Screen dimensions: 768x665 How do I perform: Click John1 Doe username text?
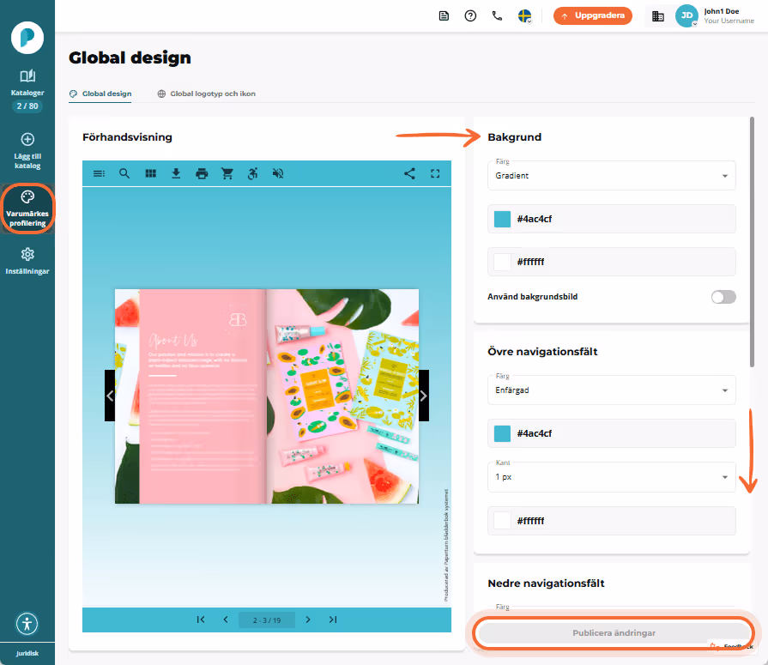point(722,11)
